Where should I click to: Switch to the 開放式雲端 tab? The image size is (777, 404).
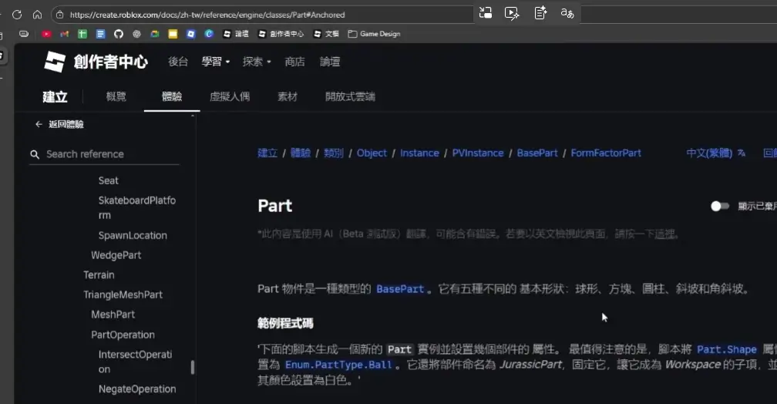[350, 96]
